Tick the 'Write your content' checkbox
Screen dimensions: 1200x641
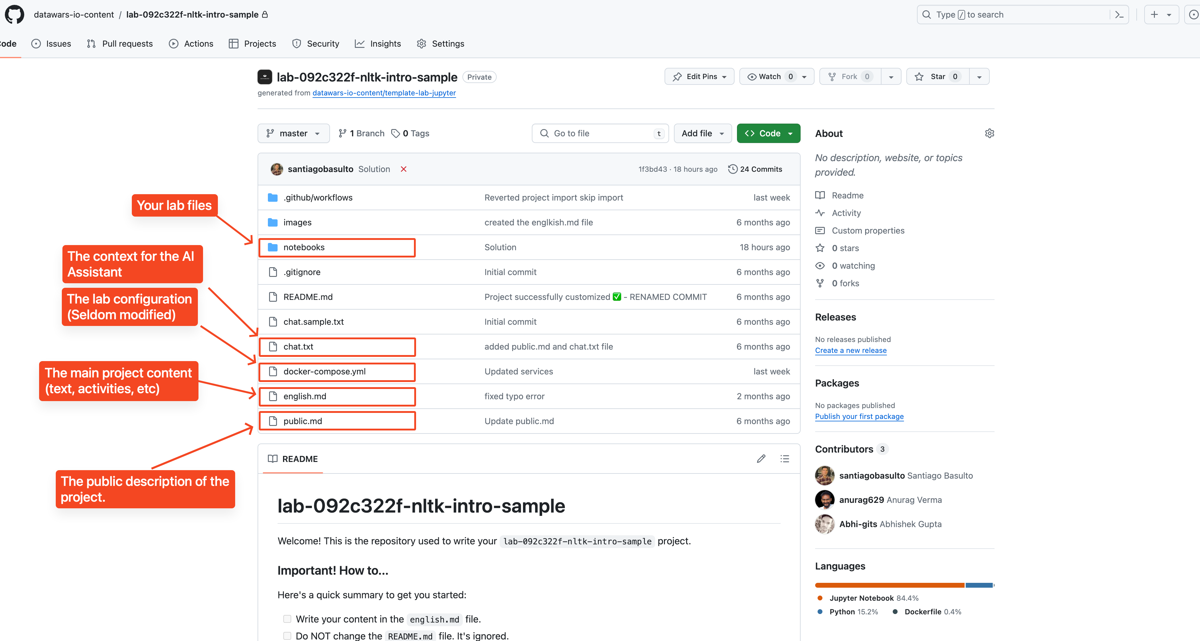coord(287,619)
